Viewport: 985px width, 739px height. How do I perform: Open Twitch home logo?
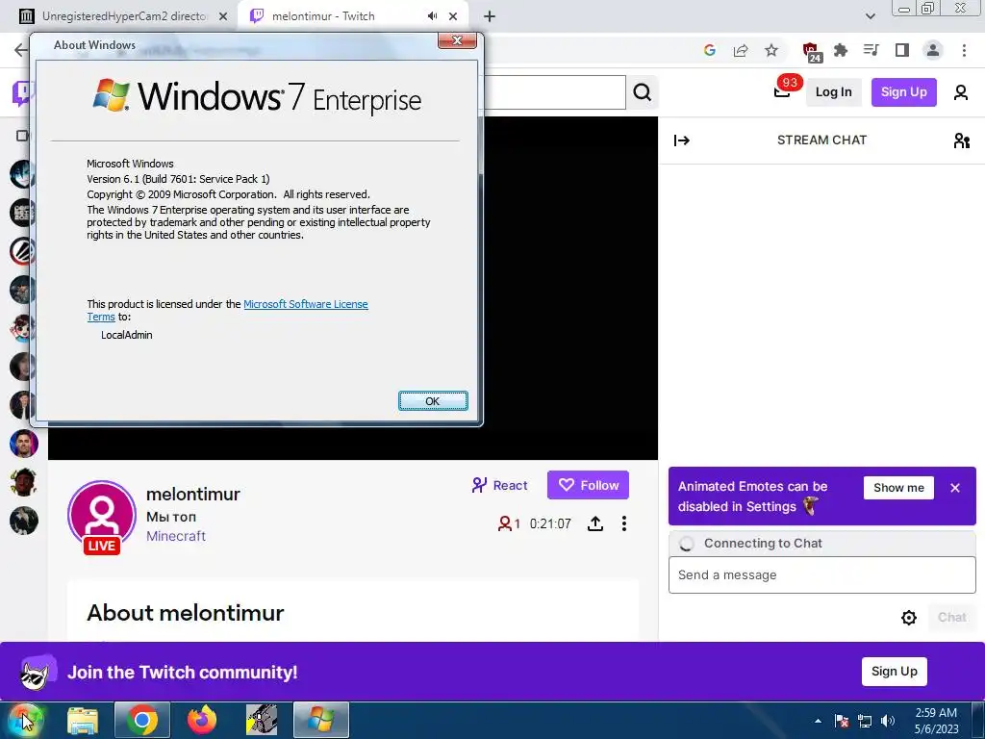[21, 93]
